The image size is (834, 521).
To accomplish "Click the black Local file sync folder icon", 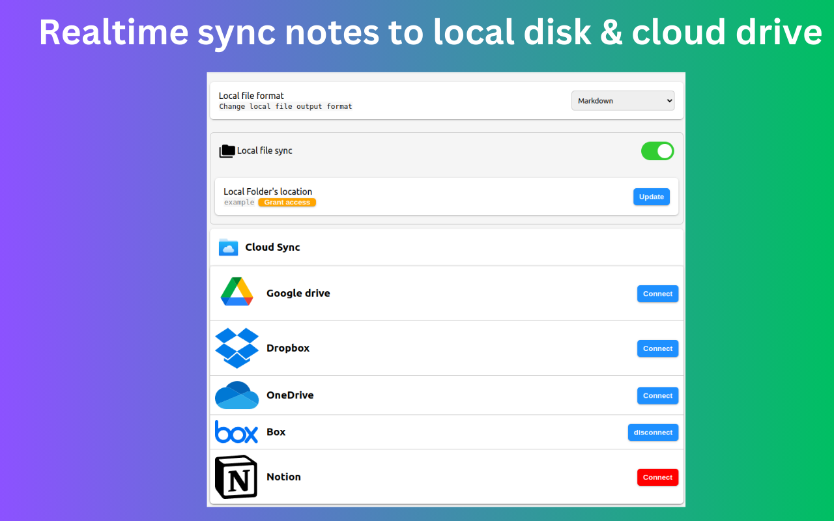I will coord(227,151).
